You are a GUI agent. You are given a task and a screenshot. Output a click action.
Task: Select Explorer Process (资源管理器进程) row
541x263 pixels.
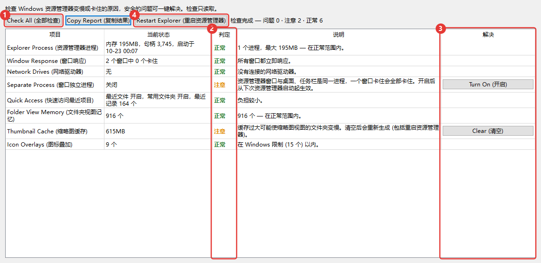tap(270, 47)
